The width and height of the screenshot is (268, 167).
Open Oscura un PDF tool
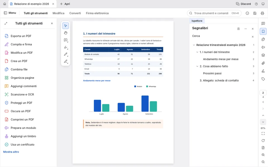(x=18, y=111)
